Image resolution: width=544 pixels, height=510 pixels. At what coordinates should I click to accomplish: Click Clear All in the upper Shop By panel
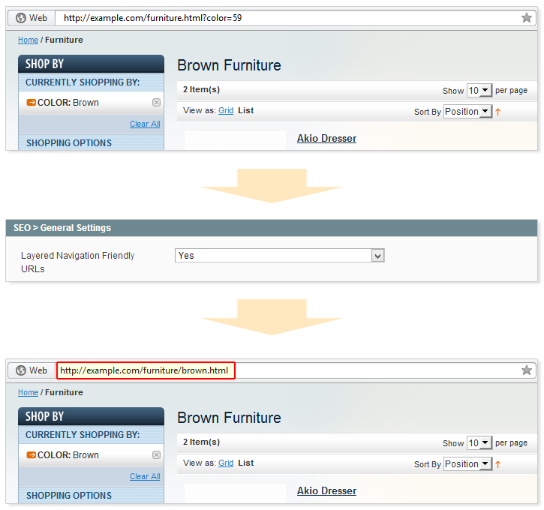145,124
